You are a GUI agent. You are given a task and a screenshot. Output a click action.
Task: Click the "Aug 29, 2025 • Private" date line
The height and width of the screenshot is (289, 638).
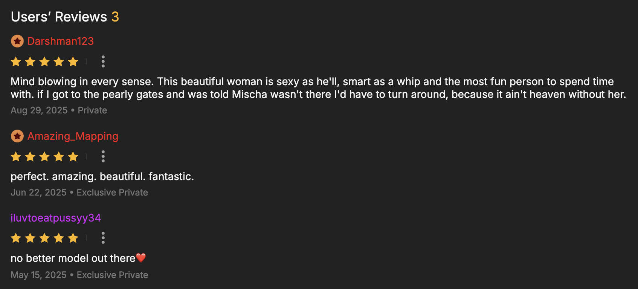coord(59,110)
